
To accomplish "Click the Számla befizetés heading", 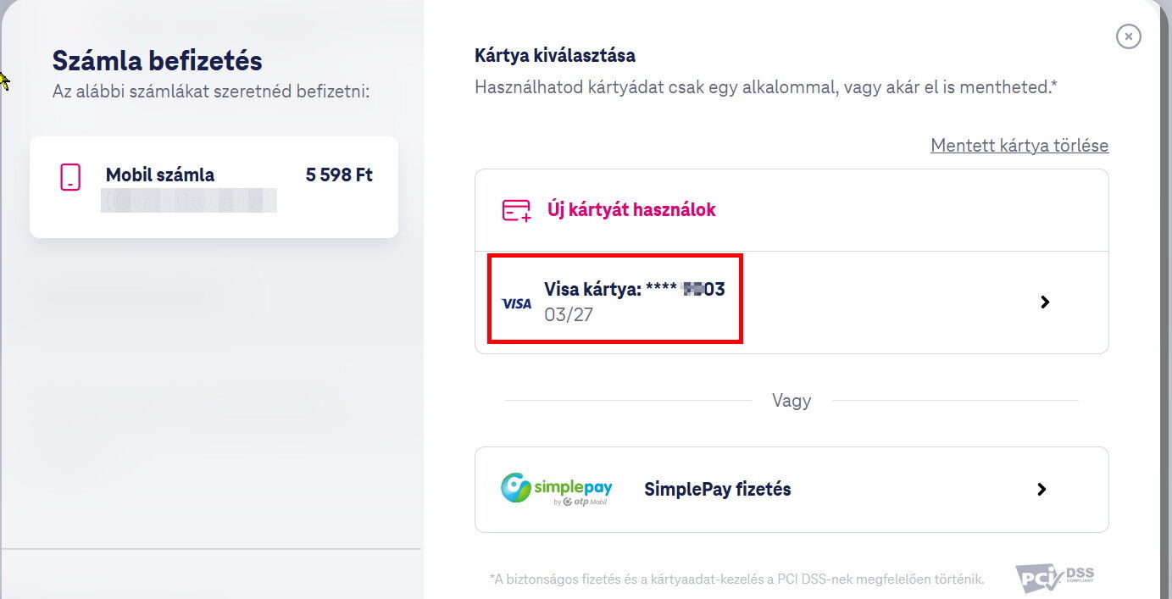I will [158, 61].
